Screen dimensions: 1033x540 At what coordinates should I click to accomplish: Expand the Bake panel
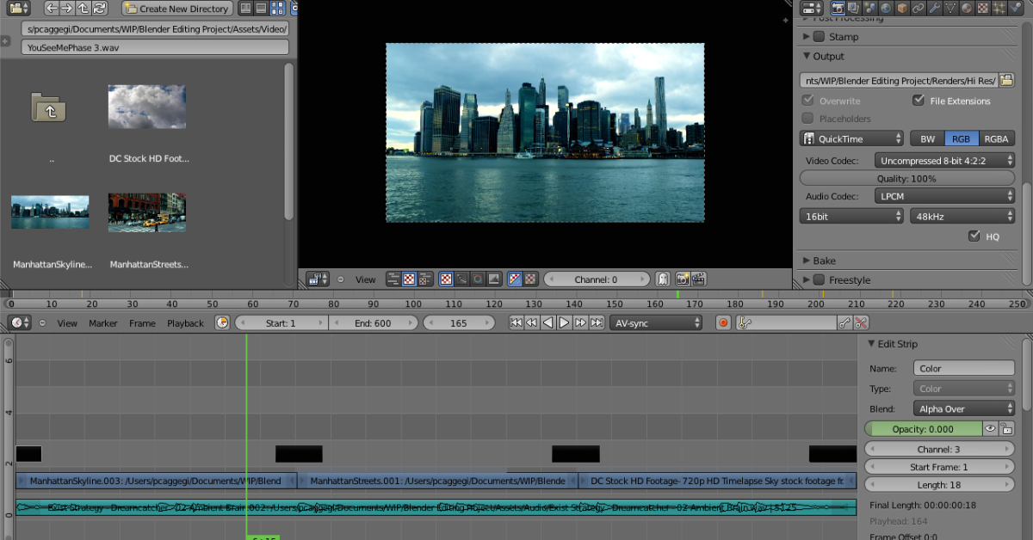pyautogui.click(x=824, y=261)
